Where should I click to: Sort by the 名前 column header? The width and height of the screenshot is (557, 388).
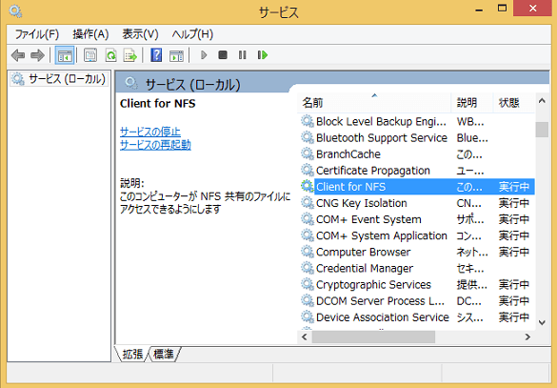pyautogui.click(x=373, y=103)
